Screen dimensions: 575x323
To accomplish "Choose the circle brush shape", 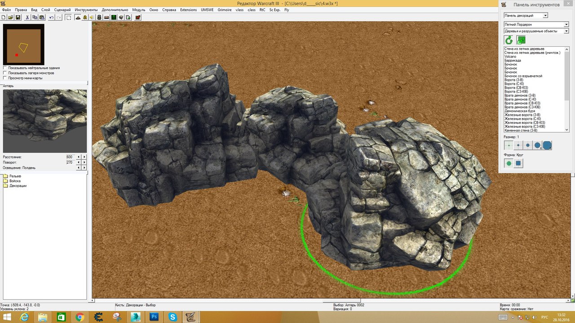I will (509, 163).
